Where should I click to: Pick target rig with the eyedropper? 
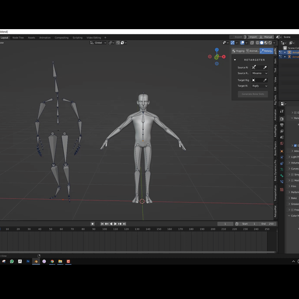pos(265,80)
